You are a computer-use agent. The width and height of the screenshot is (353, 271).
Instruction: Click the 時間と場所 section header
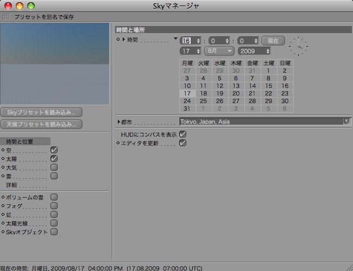point(233,30)
